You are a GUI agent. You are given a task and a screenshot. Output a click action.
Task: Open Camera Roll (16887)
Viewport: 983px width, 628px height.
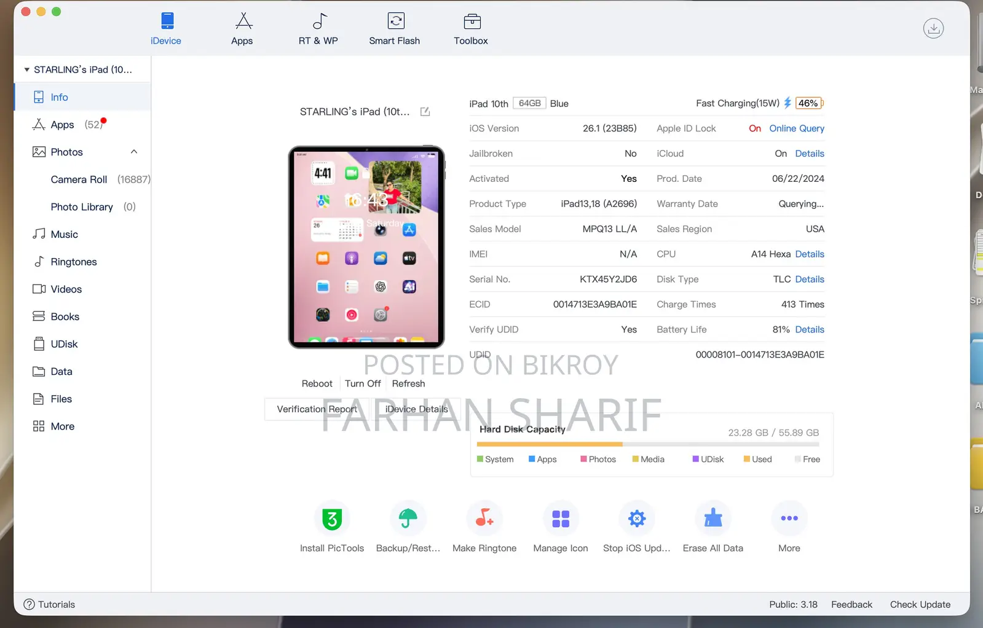pos(100,179)
